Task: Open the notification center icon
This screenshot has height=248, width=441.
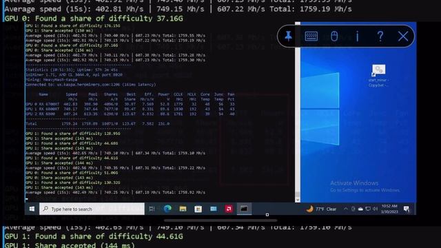Action: coord(407,209)
